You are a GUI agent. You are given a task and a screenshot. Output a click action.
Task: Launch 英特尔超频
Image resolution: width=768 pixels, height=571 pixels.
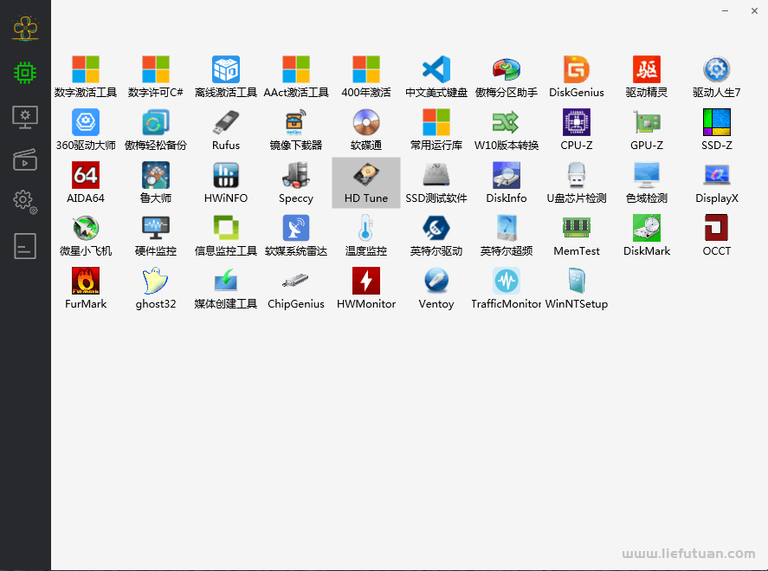[507, 236]
